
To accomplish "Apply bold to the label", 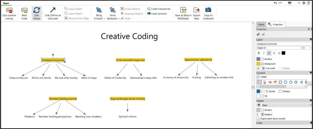I will (x=259, y=53).
